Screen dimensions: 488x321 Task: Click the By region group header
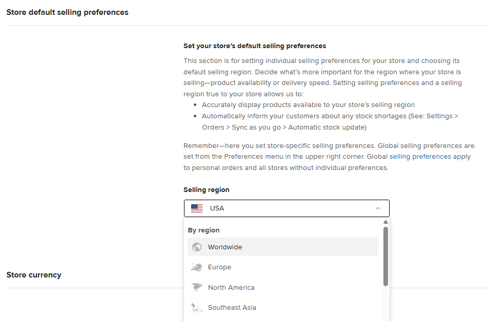pos(204,230)
